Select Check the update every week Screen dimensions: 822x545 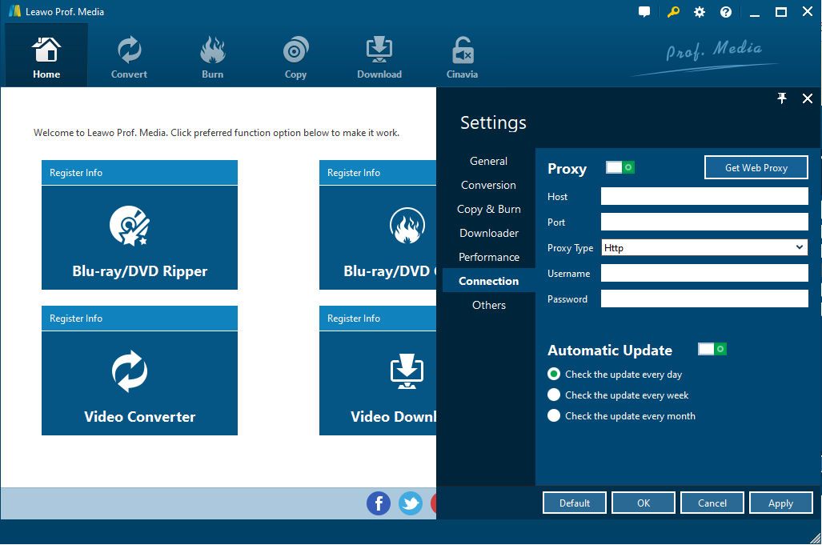coord(554,395)
